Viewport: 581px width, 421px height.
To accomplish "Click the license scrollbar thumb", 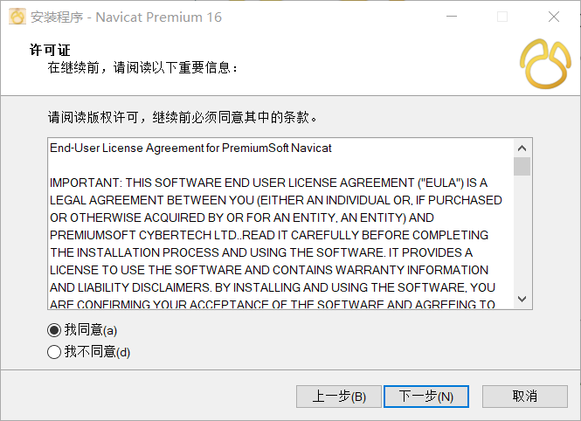I will click(522, 166).
